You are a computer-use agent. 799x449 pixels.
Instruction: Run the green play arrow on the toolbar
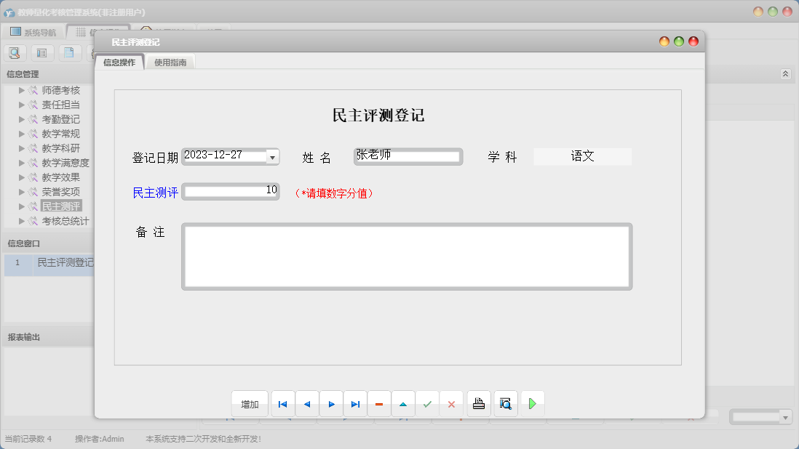(532, 403)
